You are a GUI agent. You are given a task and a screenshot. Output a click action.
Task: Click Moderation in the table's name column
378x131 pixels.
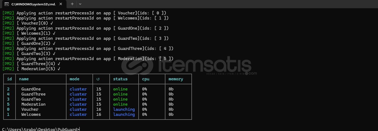click(34, 104)
